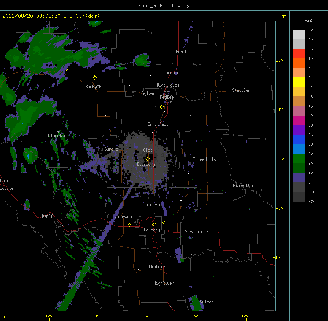Pick the light orange 57 dBZ swatch
The image size is (328, 321).
299,72
